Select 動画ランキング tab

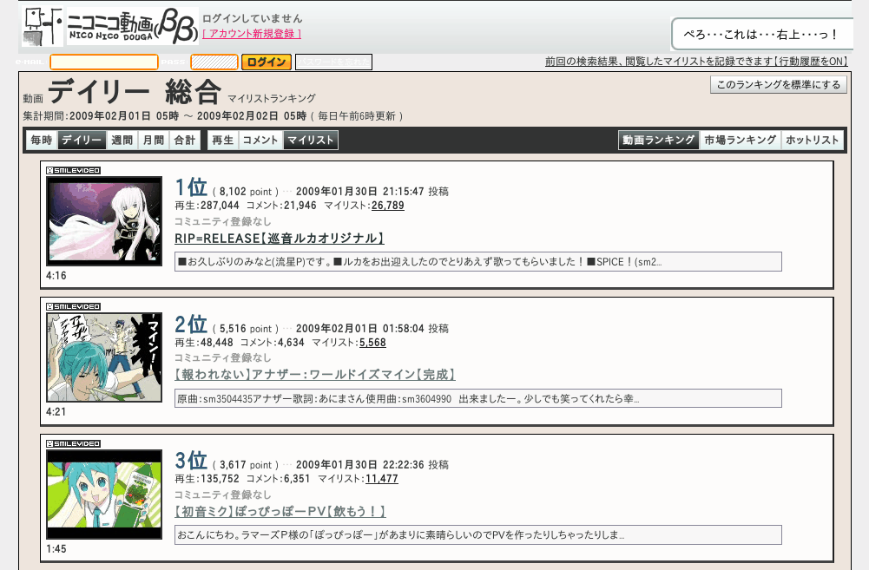click(659, 141)
